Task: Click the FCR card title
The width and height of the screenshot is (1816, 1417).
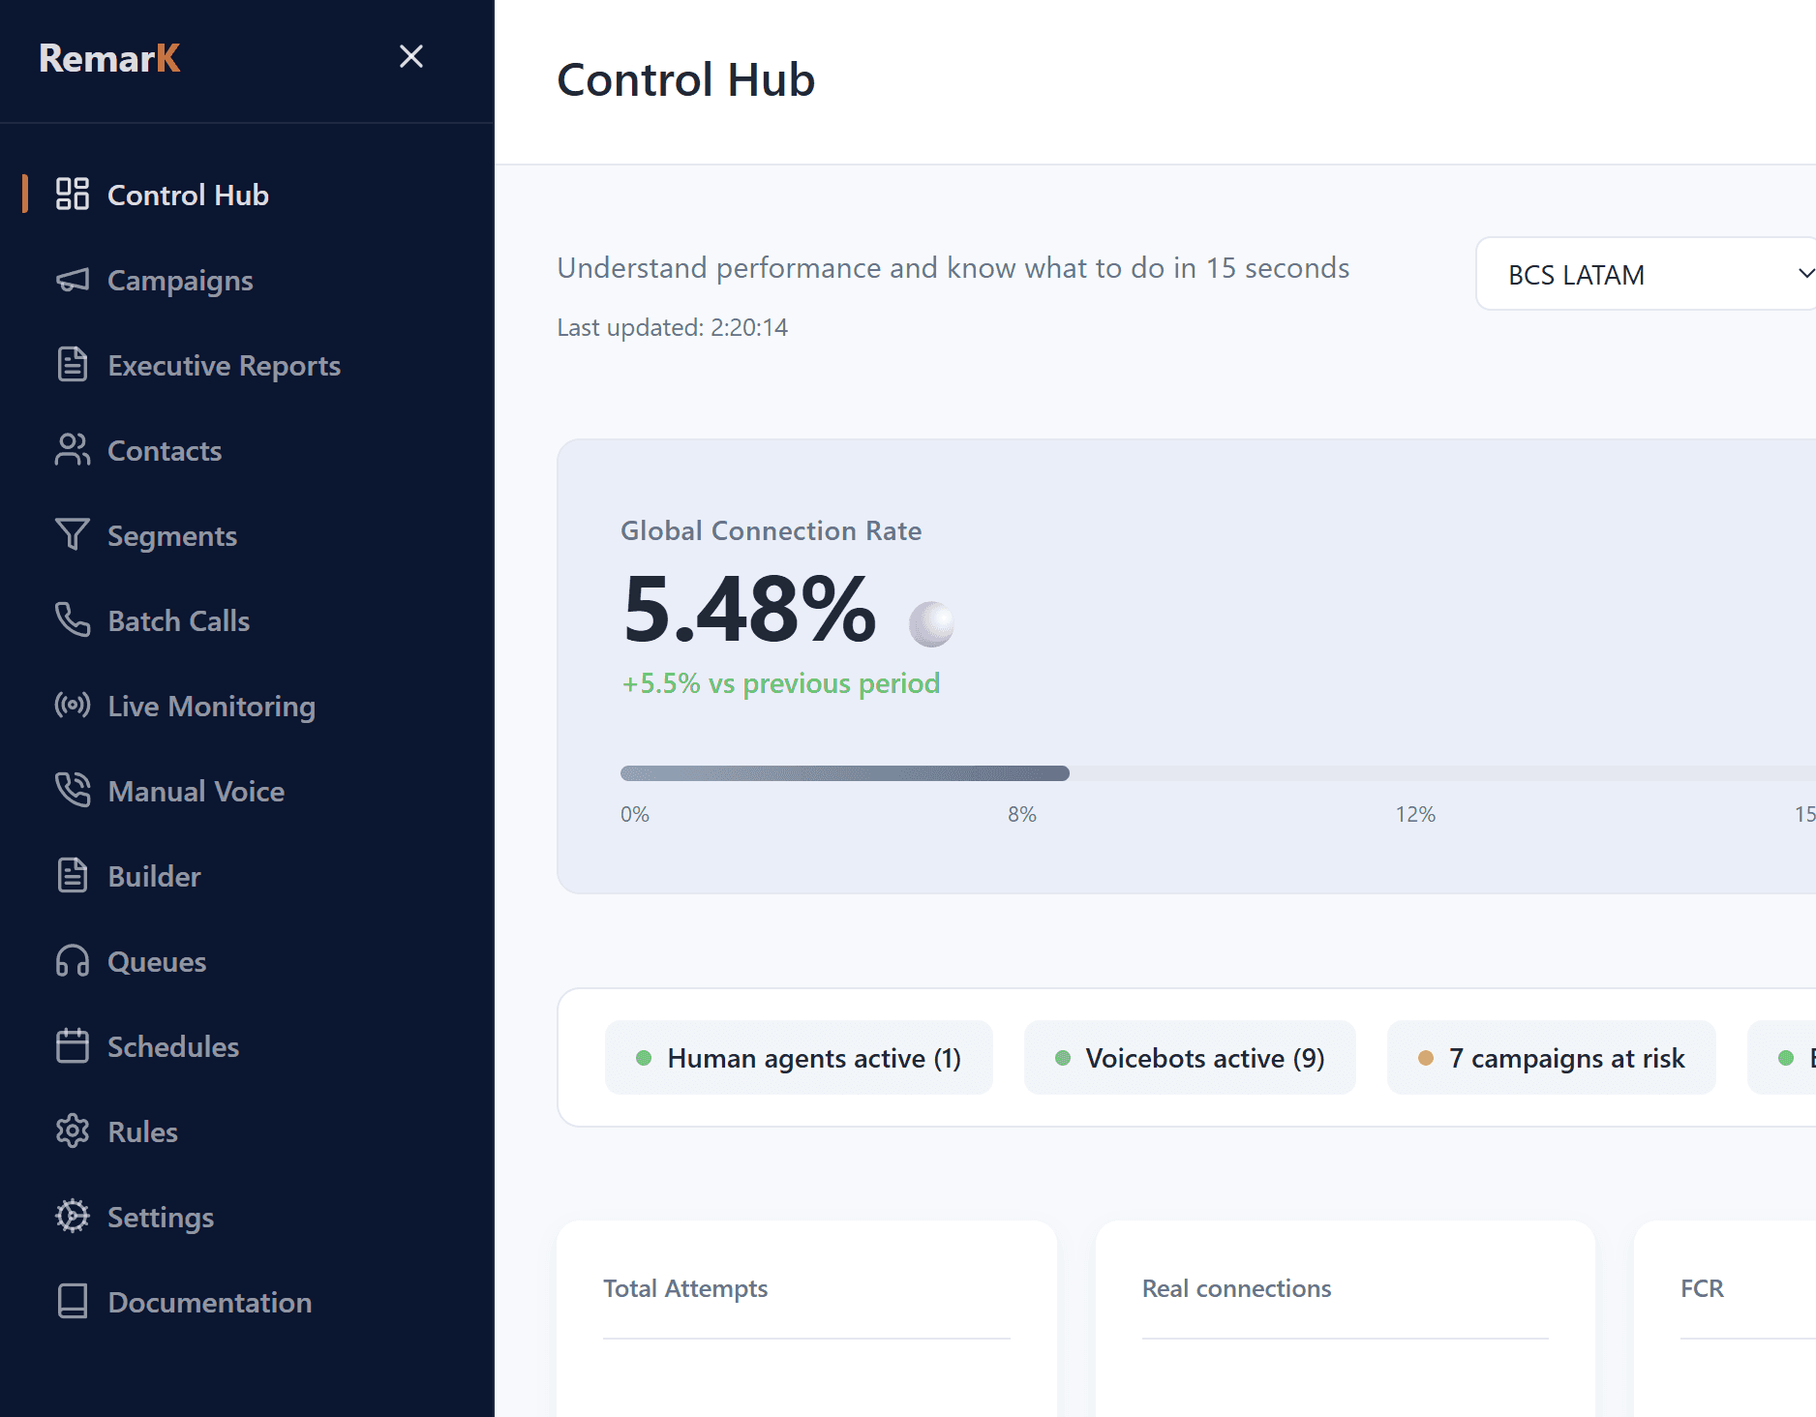Action: (x=1702, y=1288)
